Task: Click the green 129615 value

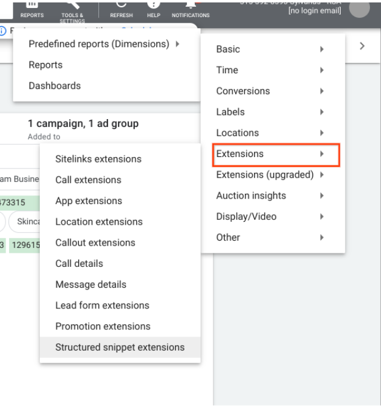Action: click(x=24, y=245)
